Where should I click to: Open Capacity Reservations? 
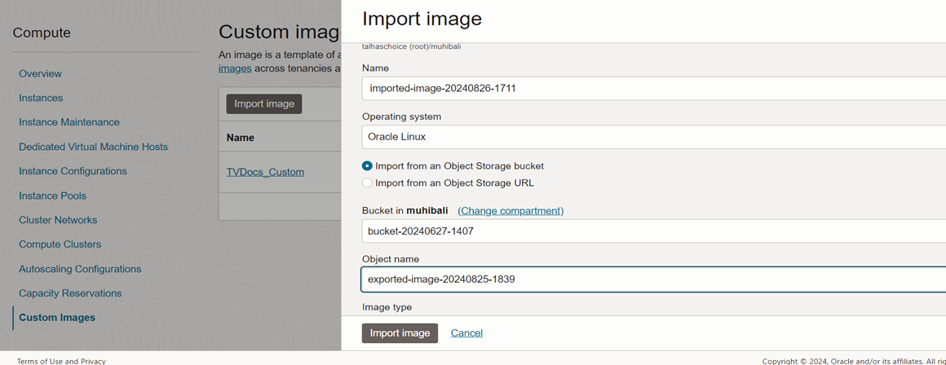pyautogui.click(x=70, y=293)
